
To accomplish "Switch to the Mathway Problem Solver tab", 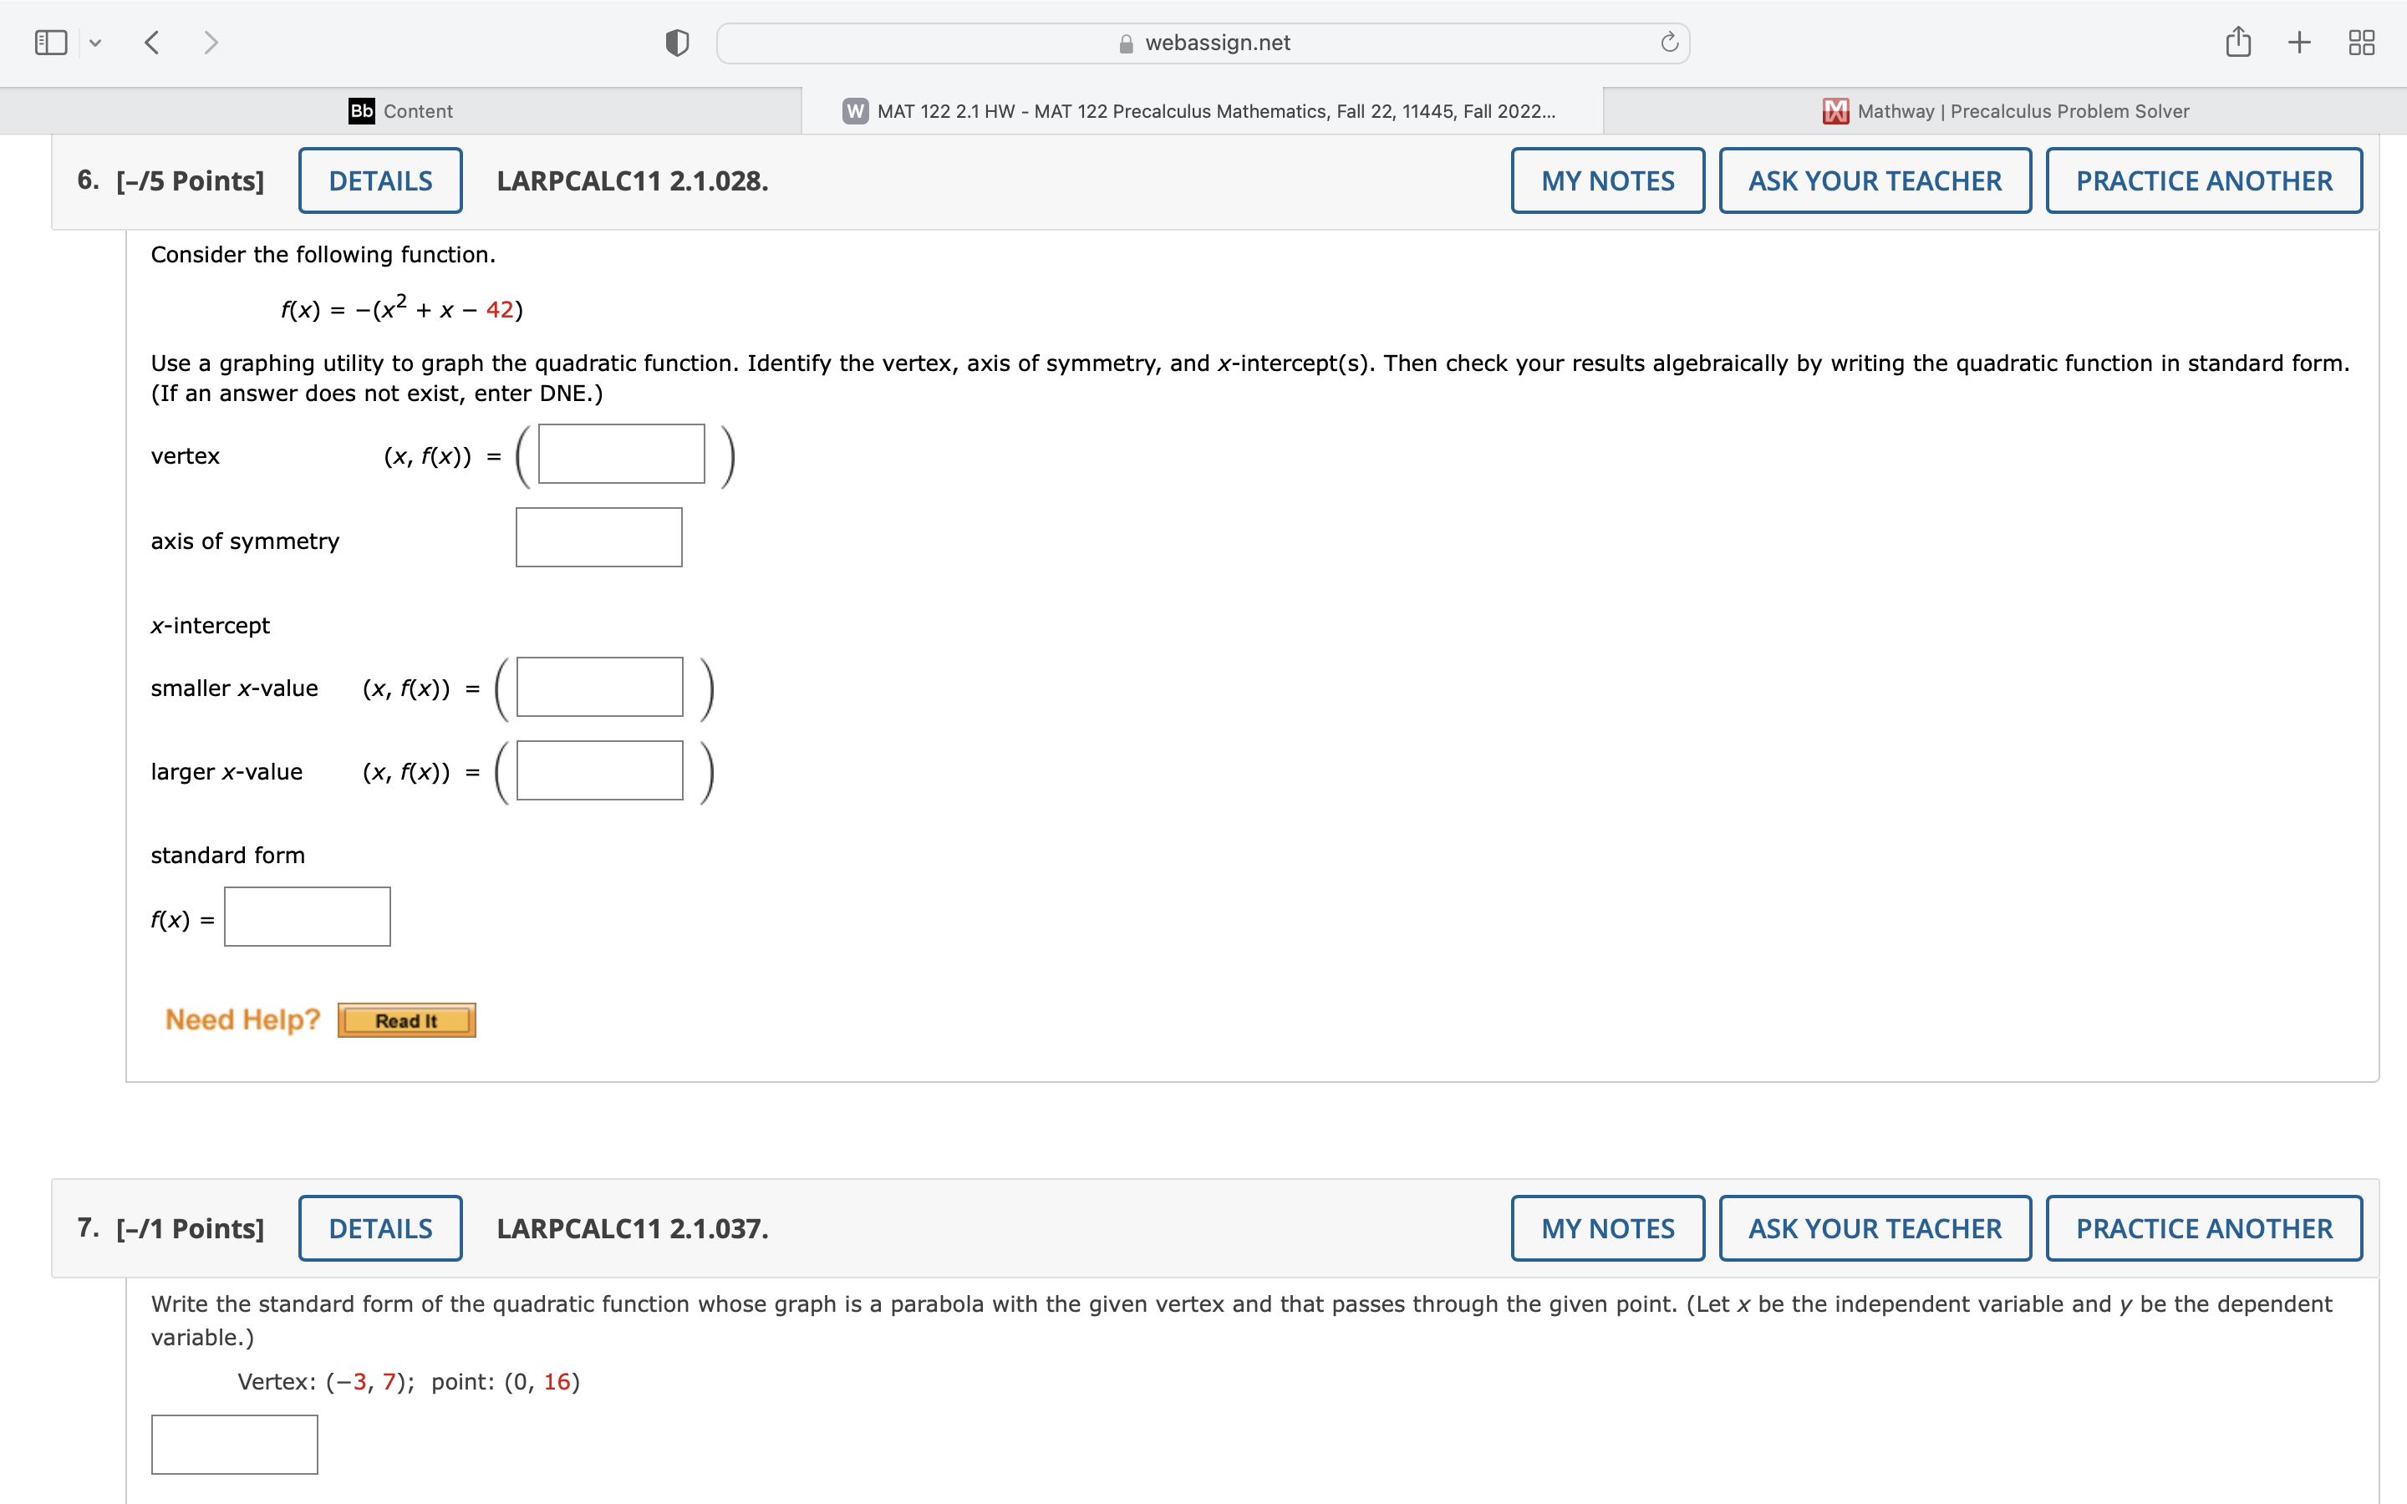I will tap(2005, 111).
